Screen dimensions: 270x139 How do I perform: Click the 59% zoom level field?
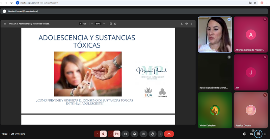pyautogui.click(x=98, y=24)
